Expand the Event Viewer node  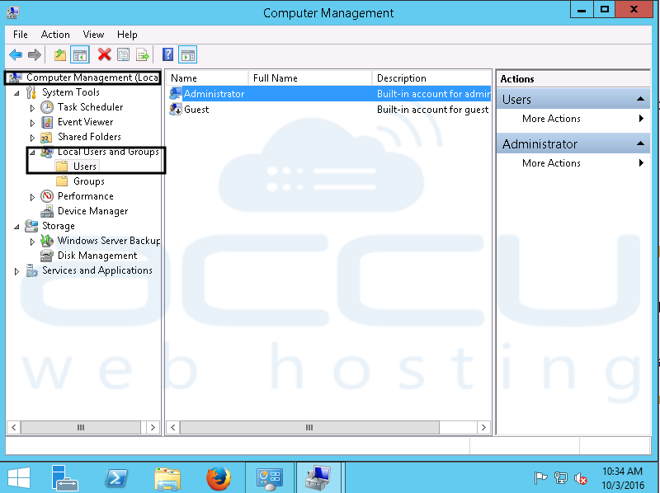[x=32, y=123]
